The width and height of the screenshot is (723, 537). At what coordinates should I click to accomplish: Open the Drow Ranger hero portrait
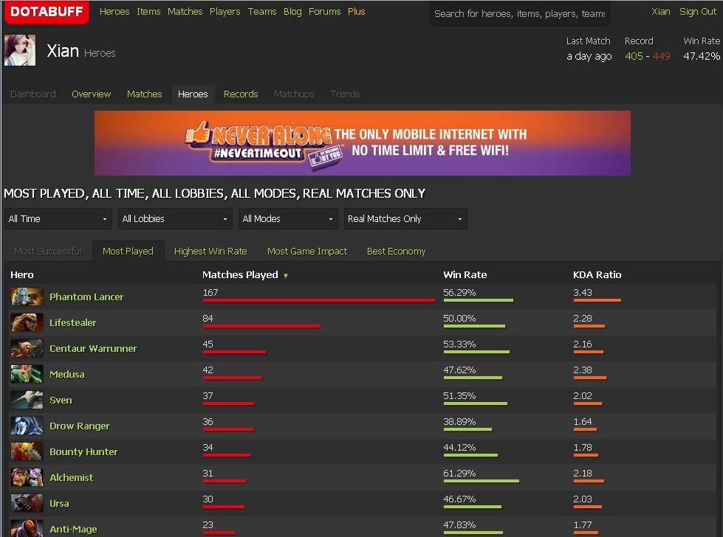(27, 426)
